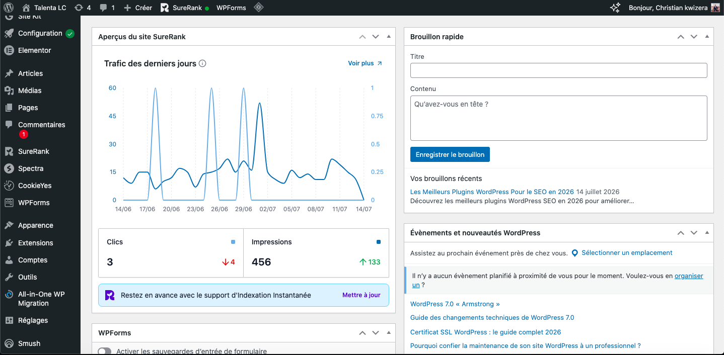Click the Contenu text area
Viewport: 724px width, 355px height.
559,118
